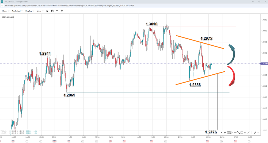Select the first arrow tool in drawing bar
Screen dimensions: 268x143
(222, 133)
